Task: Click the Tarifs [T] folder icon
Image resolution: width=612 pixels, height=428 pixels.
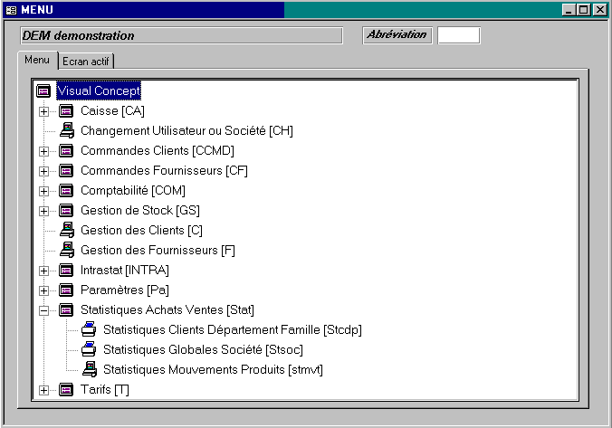Action: coord(66,390)
